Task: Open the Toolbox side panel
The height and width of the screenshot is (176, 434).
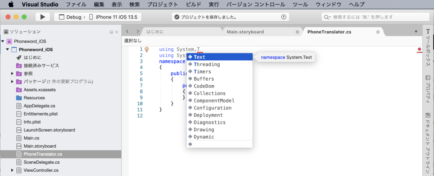Action: 428,44
